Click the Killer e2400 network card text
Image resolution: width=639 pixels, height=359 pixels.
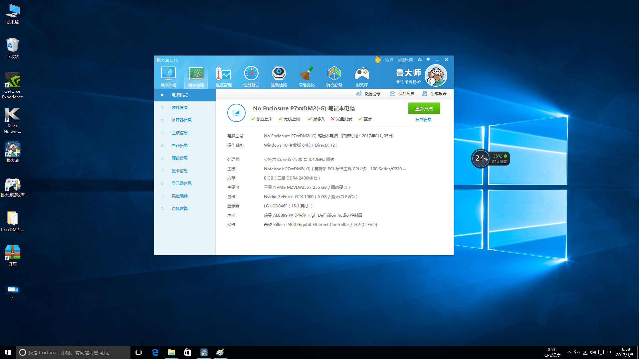(x=320, y=225)
